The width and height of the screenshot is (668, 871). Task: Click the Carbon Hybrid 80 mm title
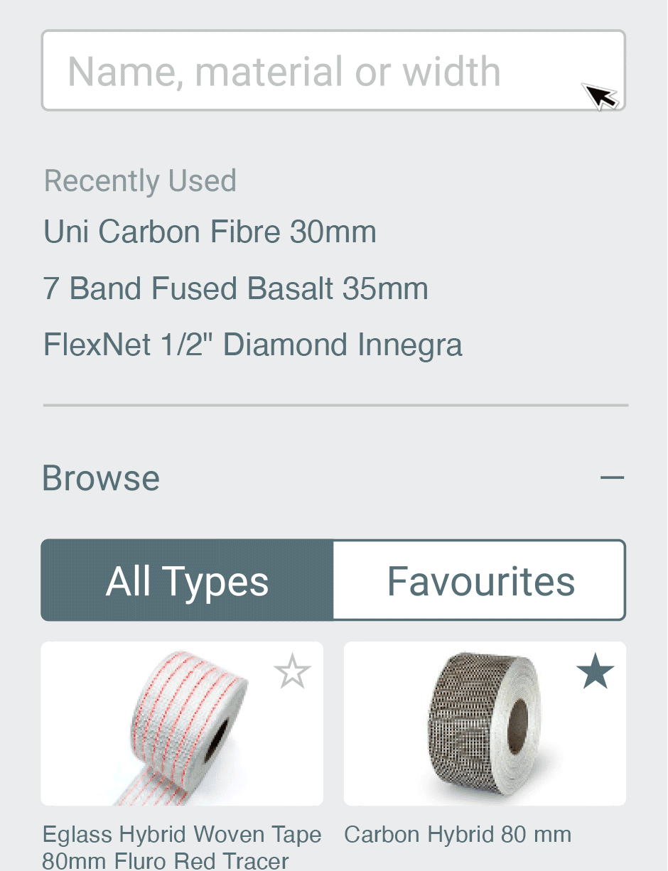458,834
